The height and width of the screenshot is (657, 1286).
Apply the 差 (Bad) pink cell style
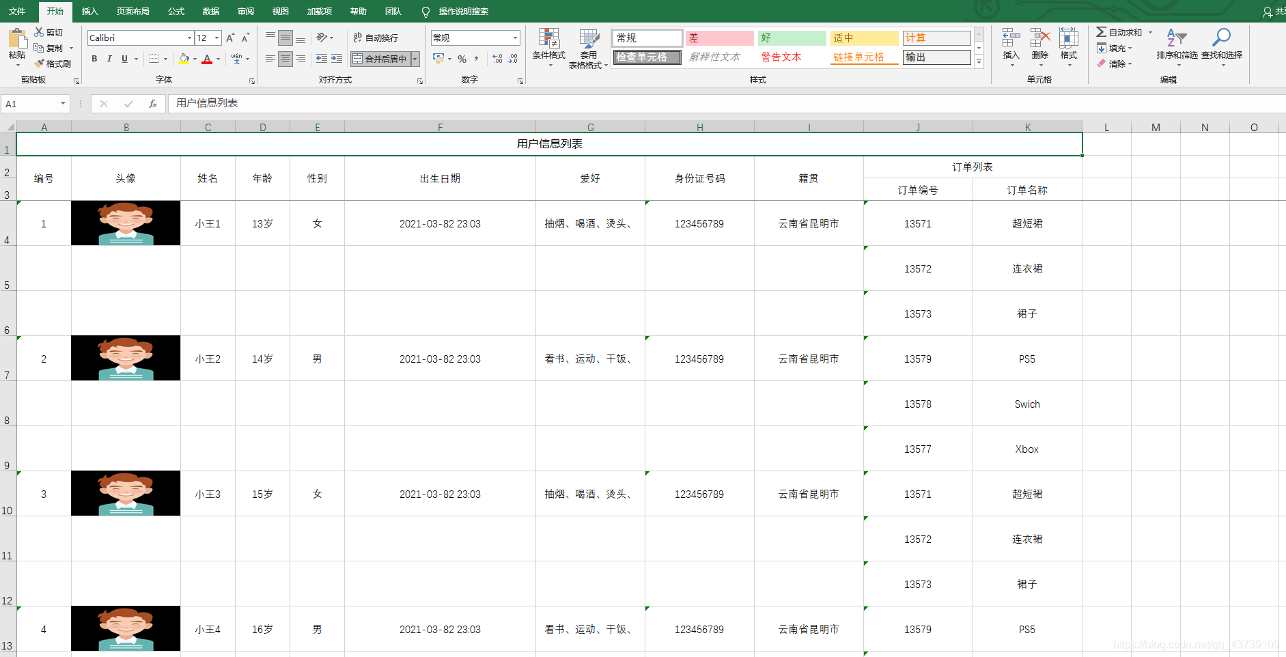[x=719, y=38]
